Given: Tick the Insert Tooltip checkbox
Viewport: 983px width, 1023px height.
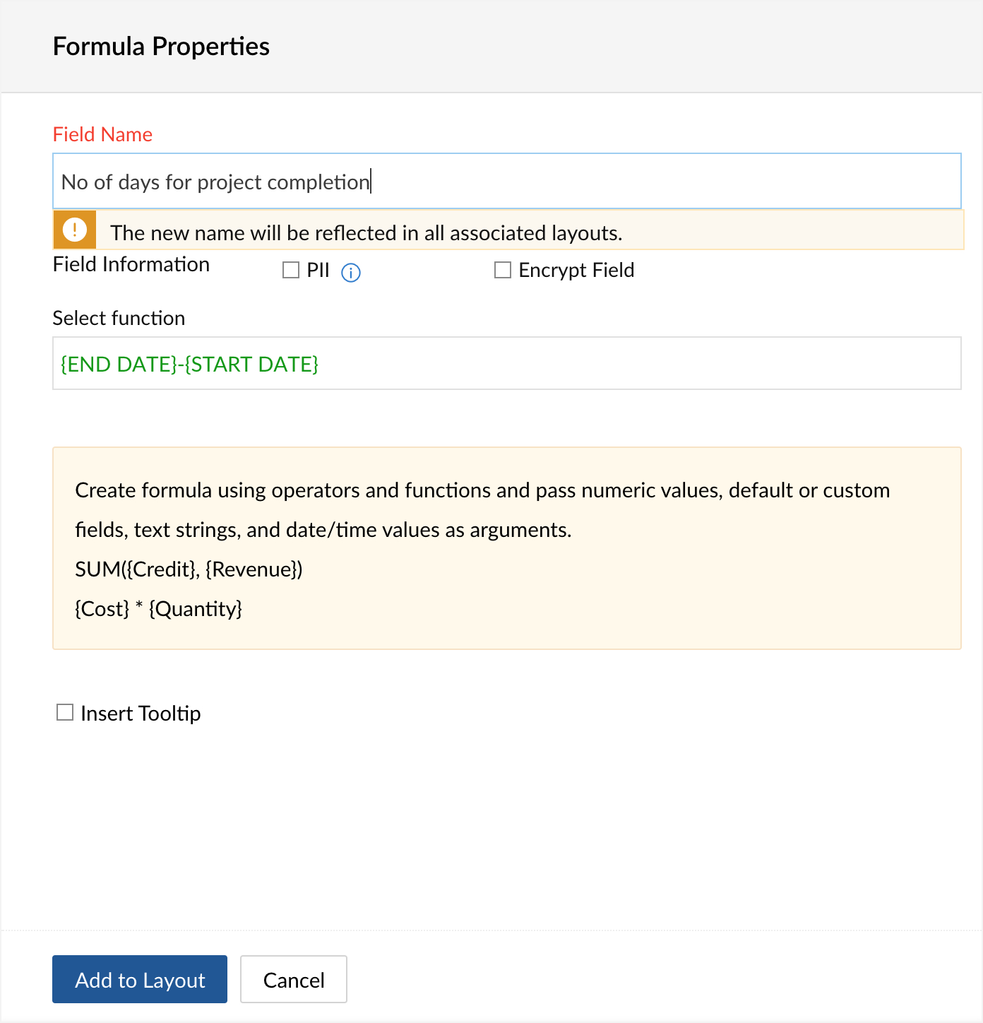Looking at the screenshot, I should [65, 712].
